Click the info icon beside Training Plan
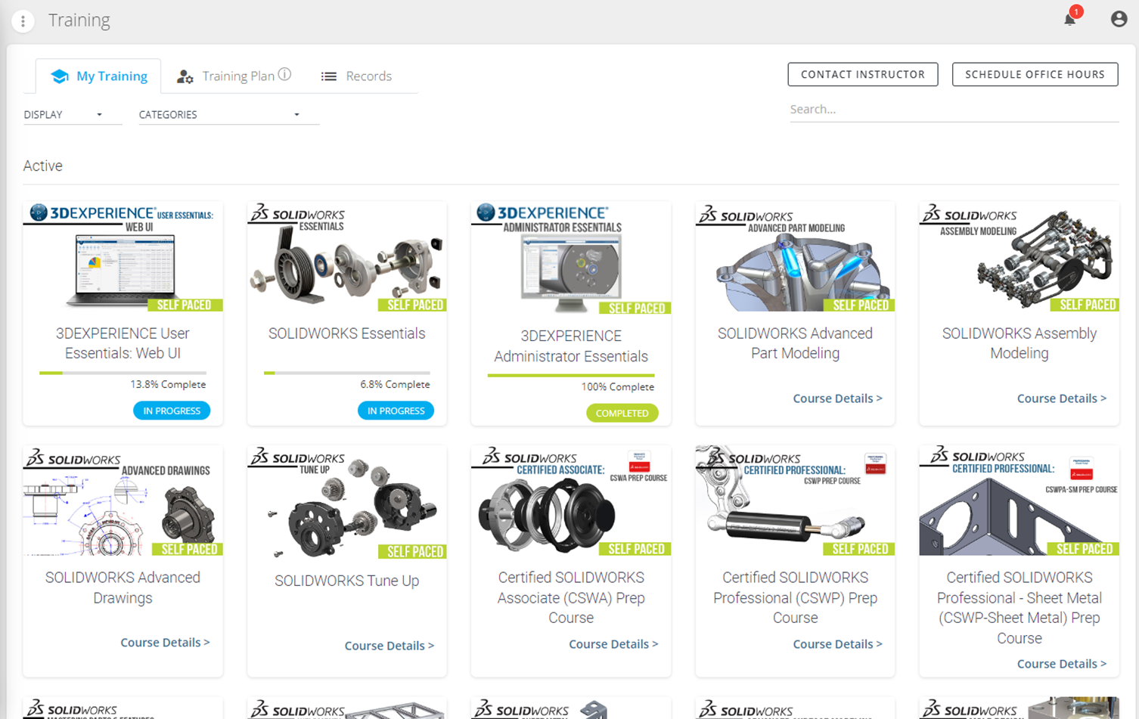Image resolution: width=1139 pixels, height=719 pixels. tap(285, 74)
